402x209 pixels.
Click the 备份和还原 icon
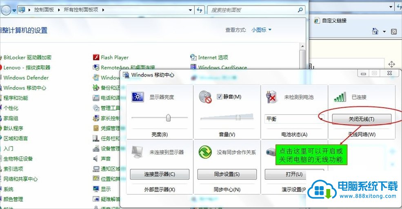pos(96,88)
